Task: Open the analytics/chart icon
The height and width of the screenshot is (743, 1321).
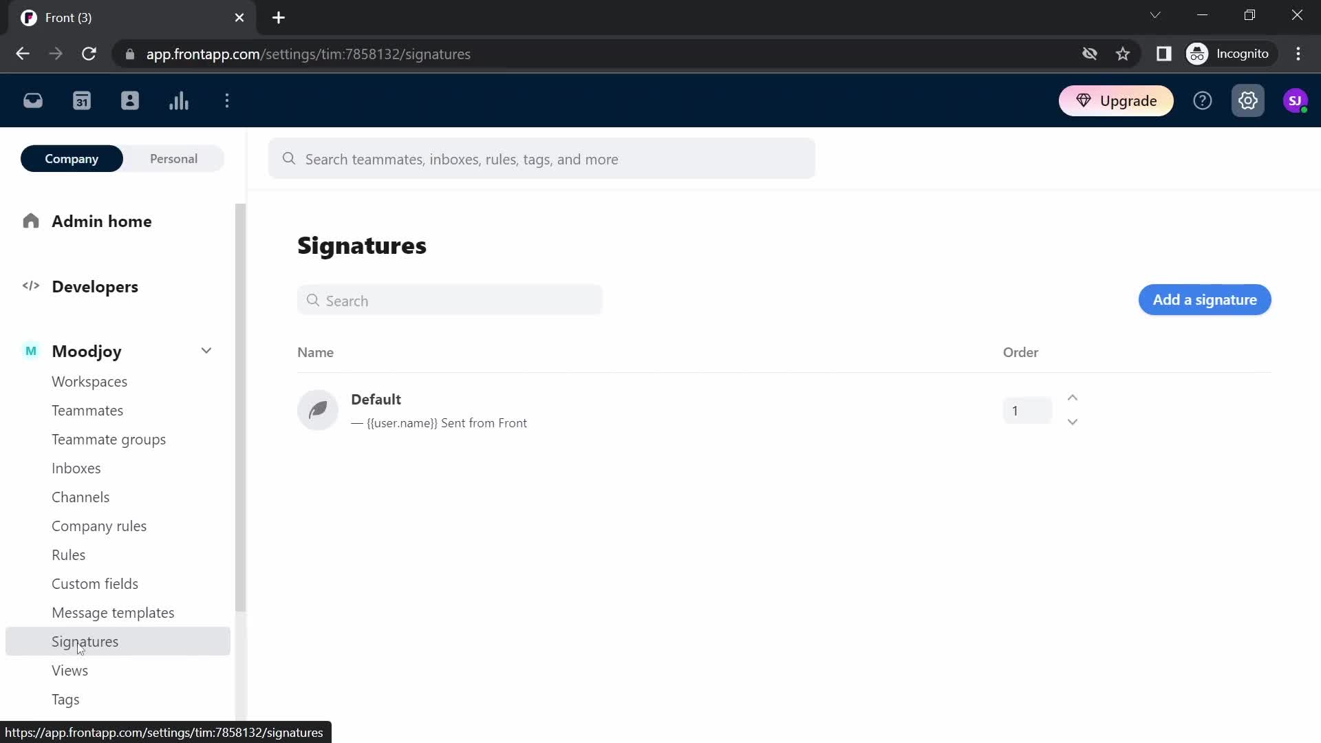Action: 179,100
